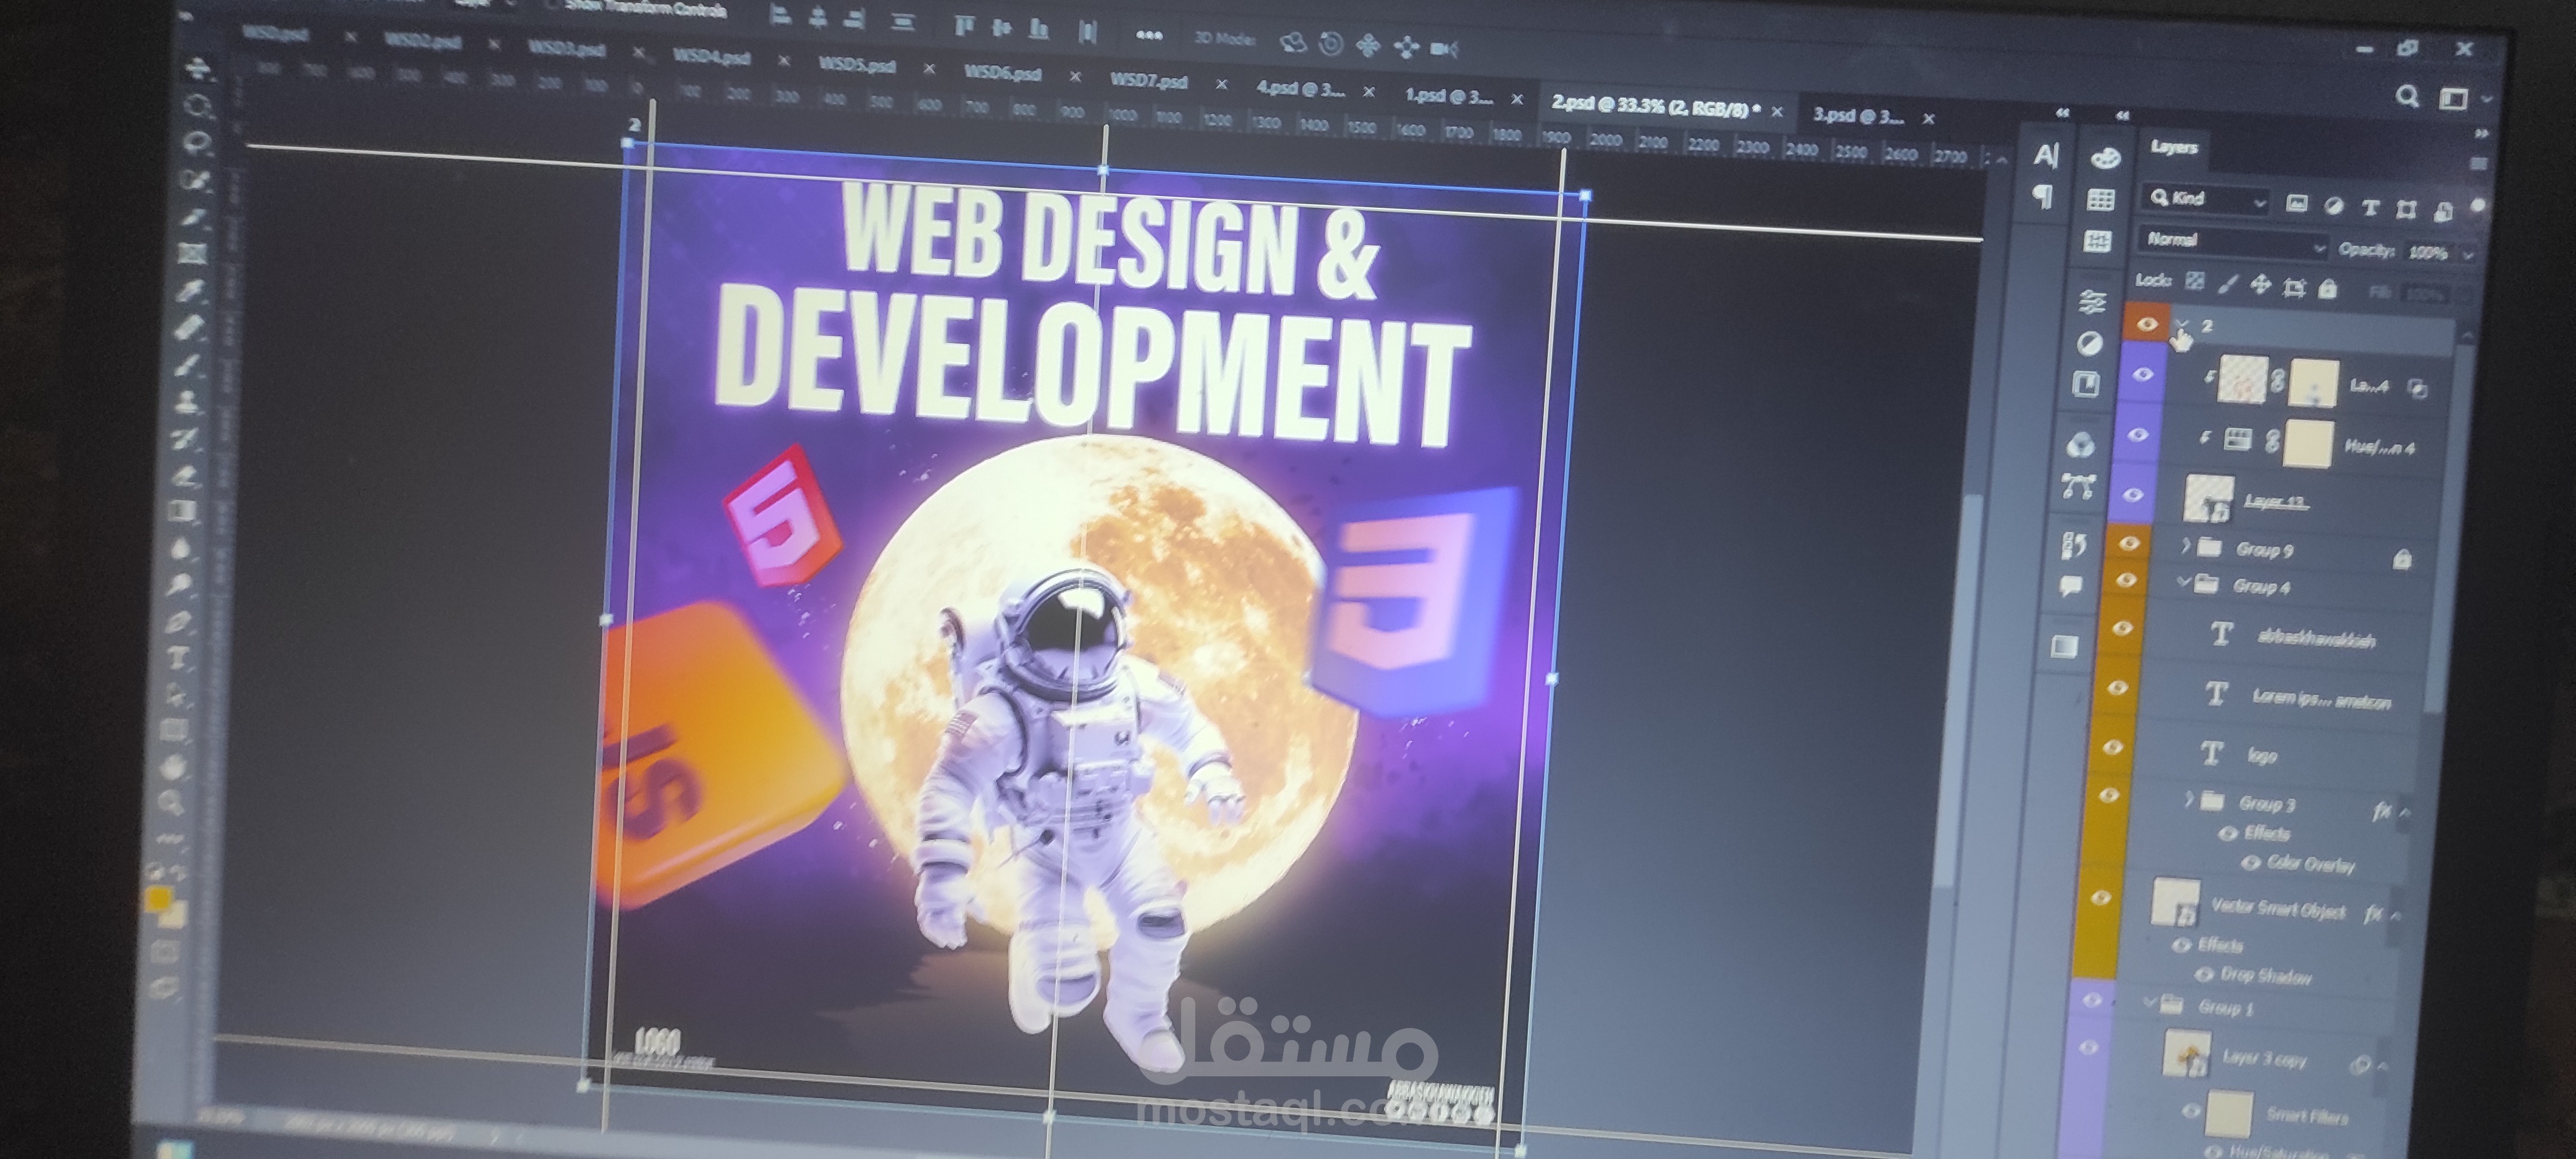Toggle visibility of Group 4
2576x1159 pixels.
[2126, 580]
